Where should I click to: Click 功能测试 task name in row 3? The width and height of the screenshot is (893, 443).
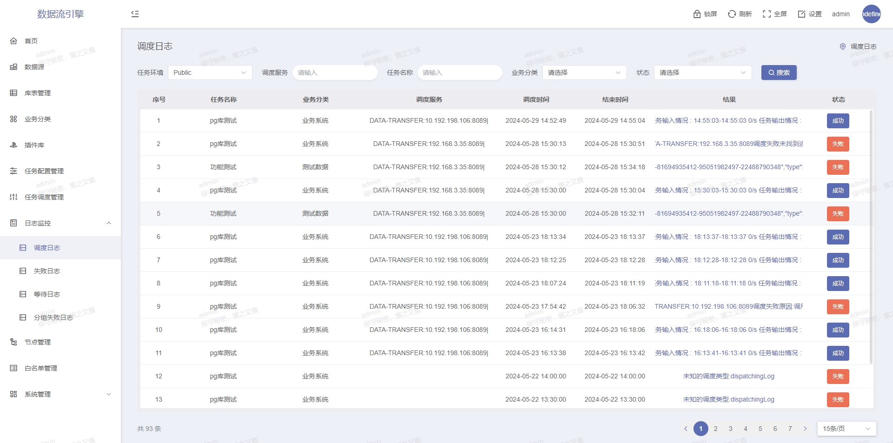(223, 167)
